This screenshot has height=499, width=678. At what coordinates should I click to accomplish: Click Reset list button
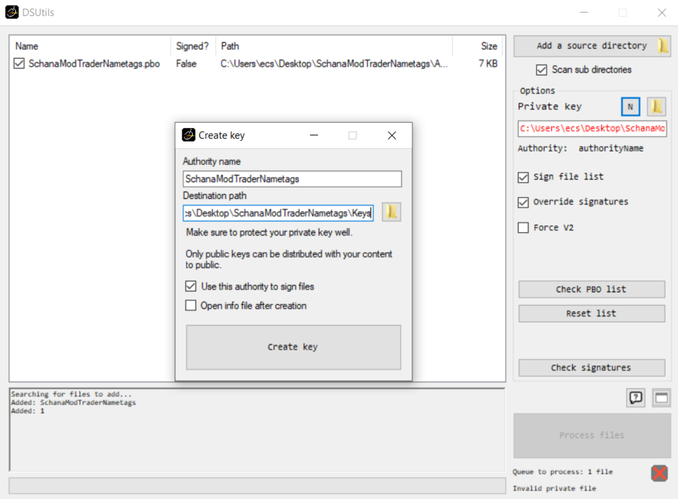click(591, 313)
